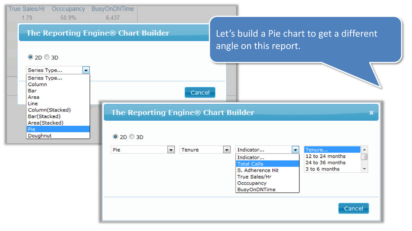This screenshot has width=412, height=231.
Task: Click the 50.9% table value
Action: pos(68,18)
